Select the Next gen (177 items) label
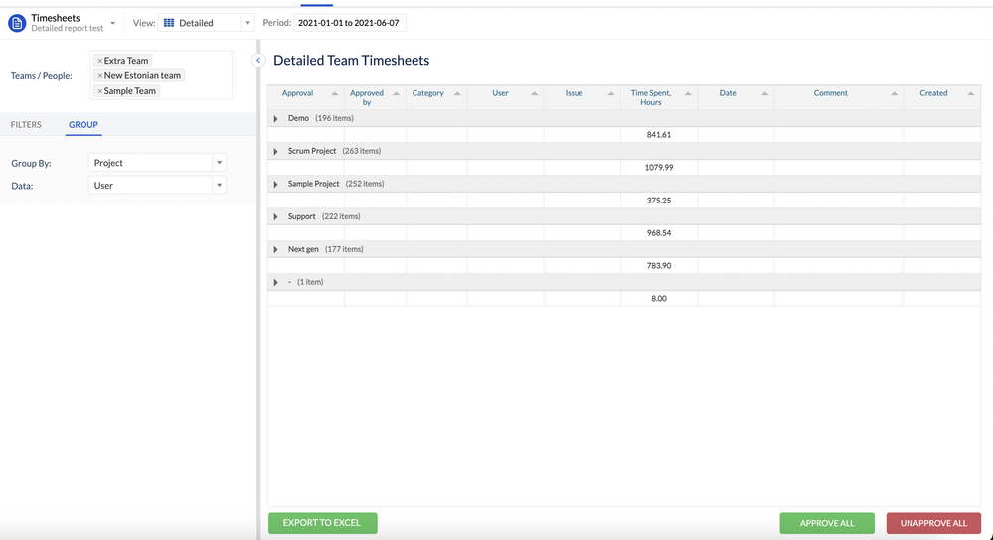 pos(325,250)
